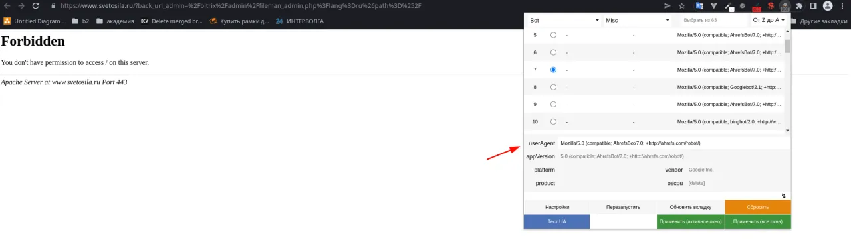The height and width of the screenshot is (246, 851).
Task: Click the padlock site info icon
Action: (53, 5)
